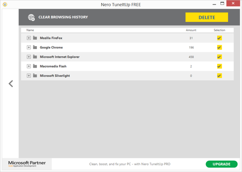Screen dimensions: 242x172
Task: Click the Macromedia Flash amount value 2
Action: pos(191,66)
